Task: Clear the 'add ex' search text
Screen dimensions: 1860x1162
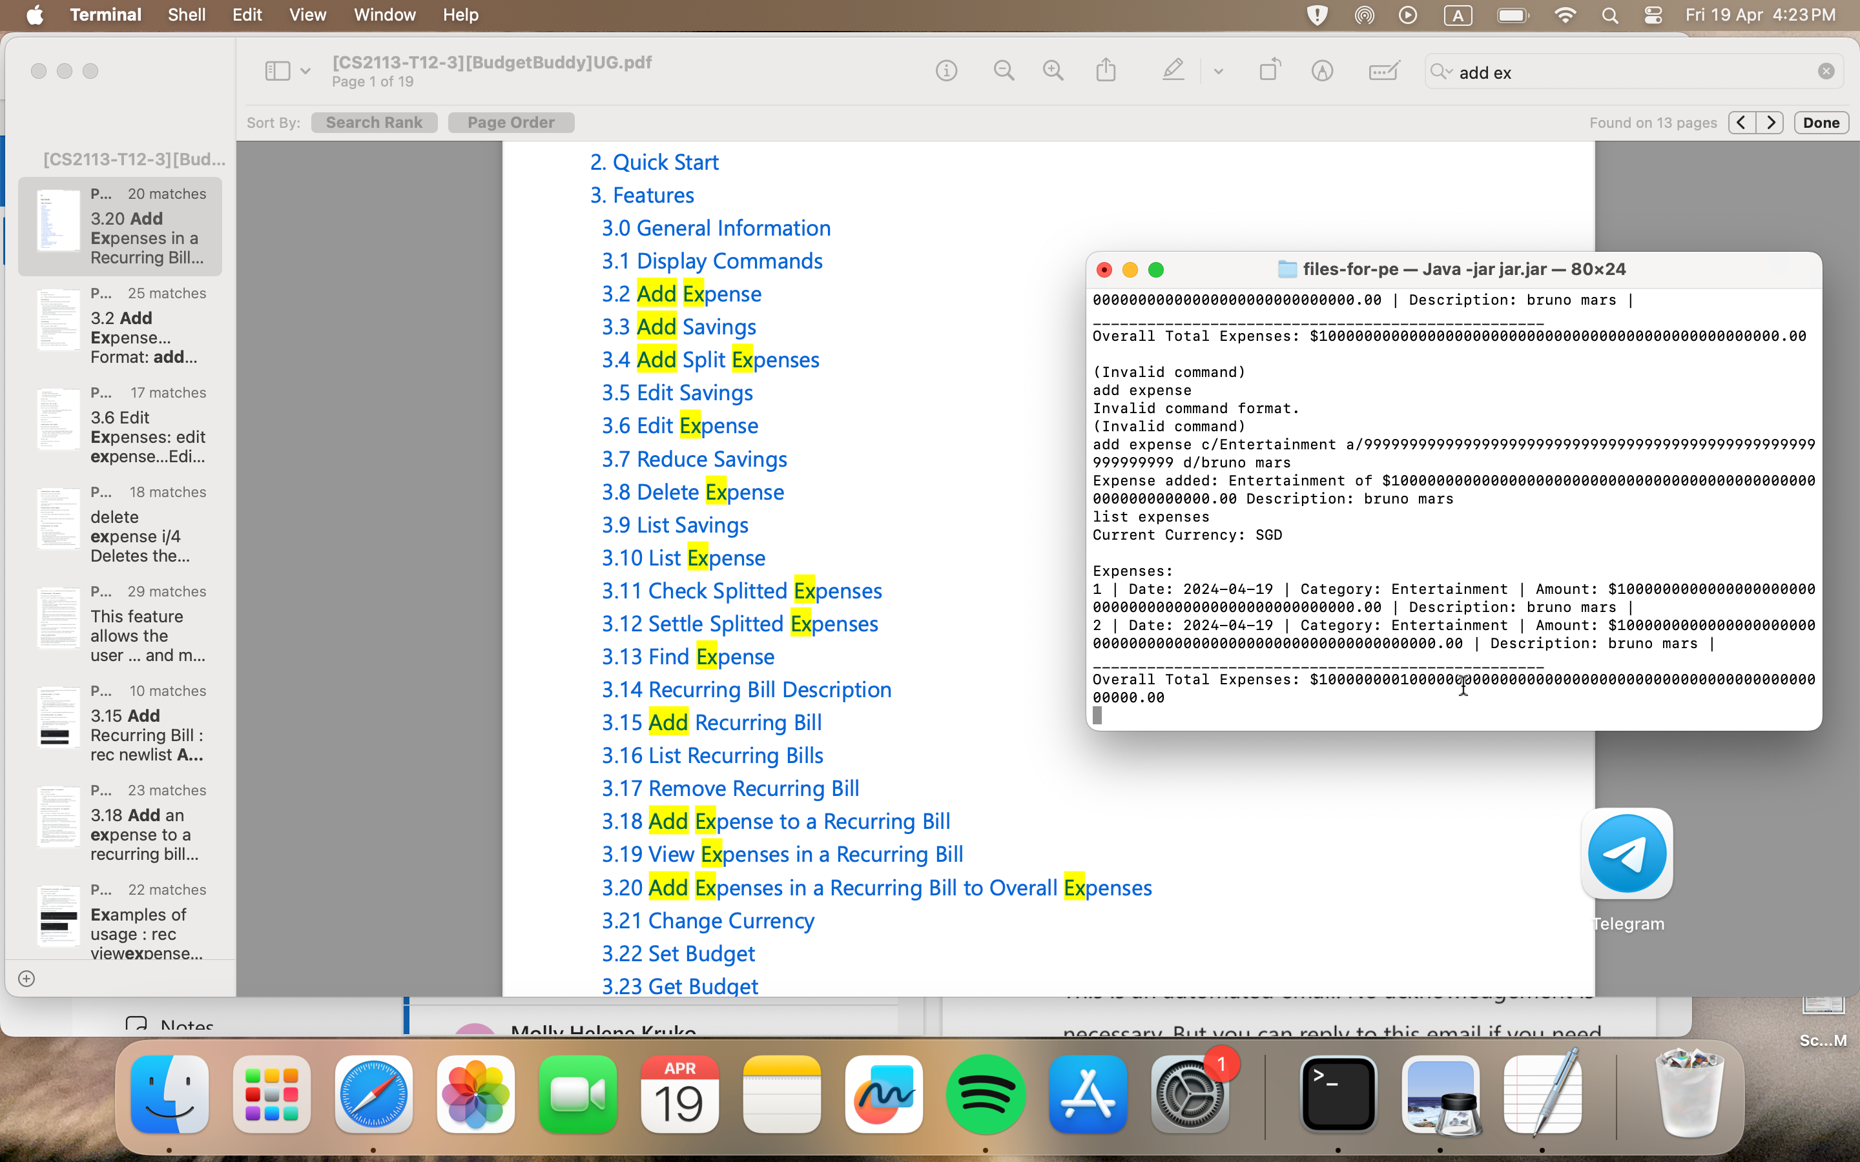Action: pos(1826,72)
